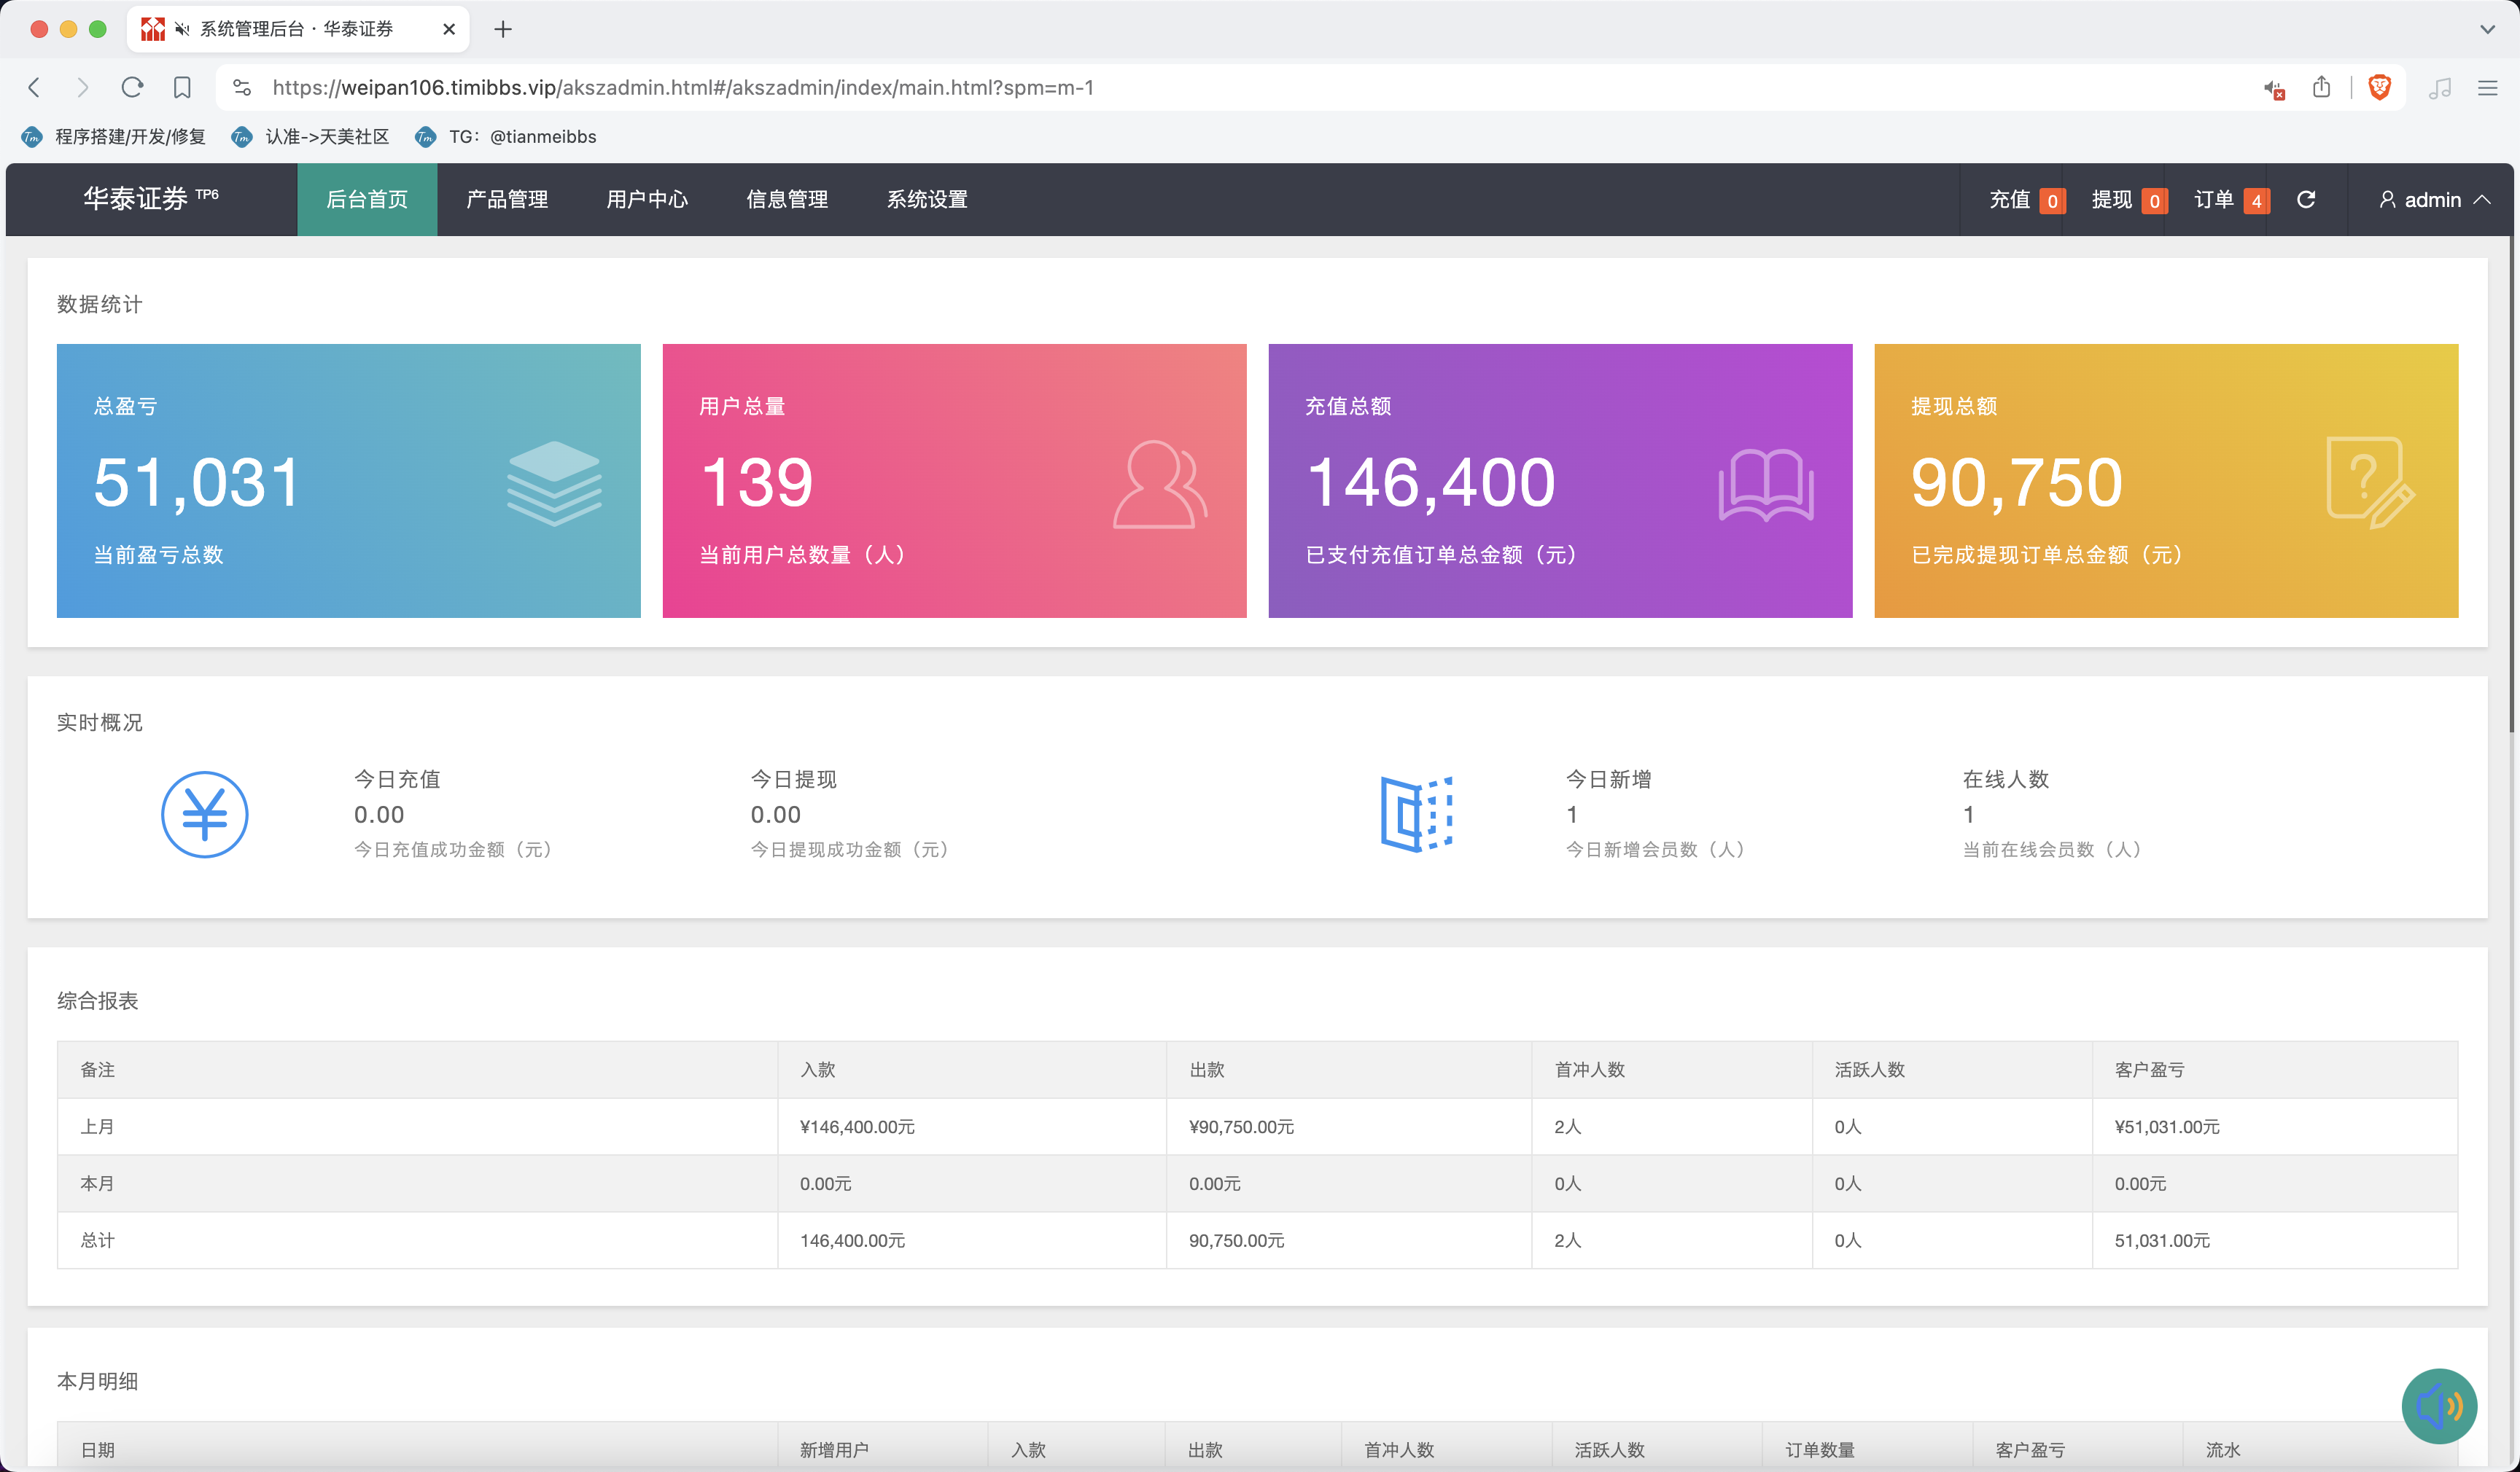This screenshot has height=1472, width=2520.
Task: Open site settings icon in address bar
Action: tap(242, 88)
